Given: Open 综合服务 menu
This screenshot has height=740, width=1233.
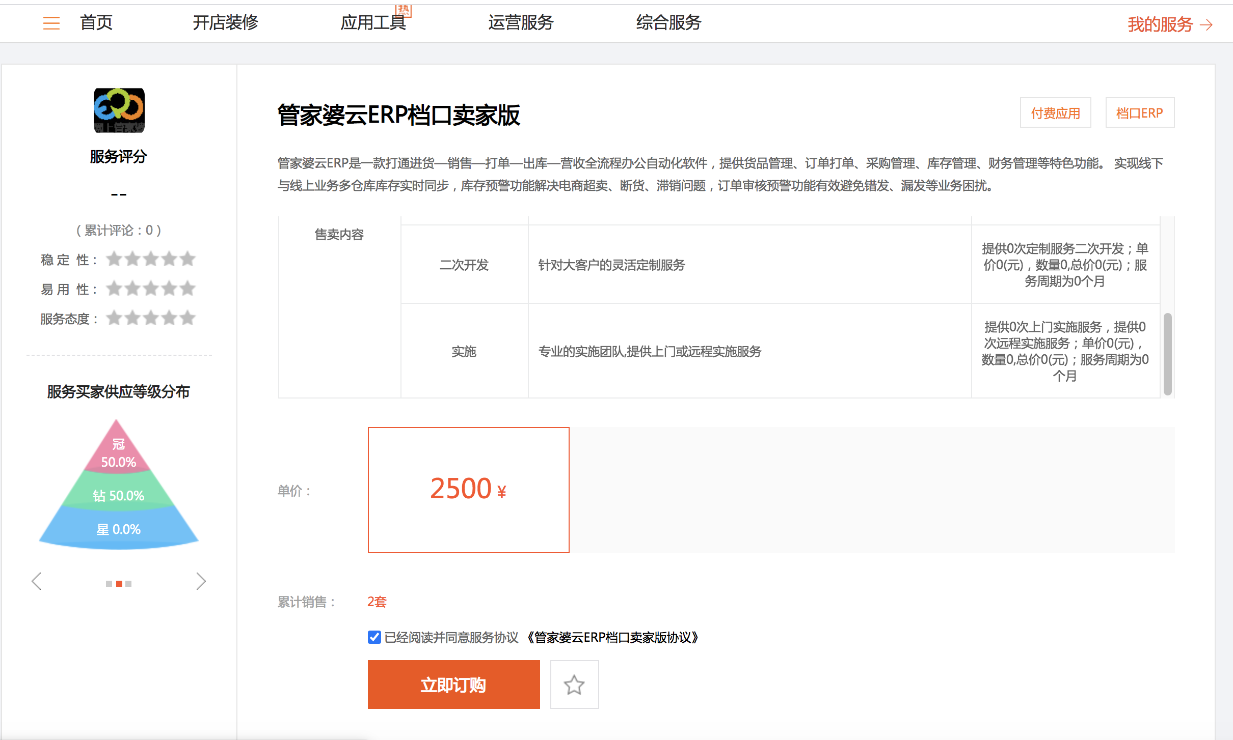Looking at the screenshot, I should point(668,23).
